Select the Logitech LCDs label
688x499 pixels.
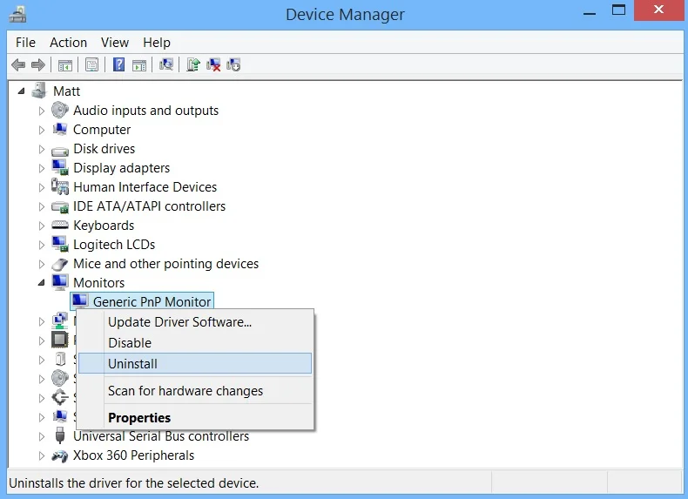click(114, 245)
